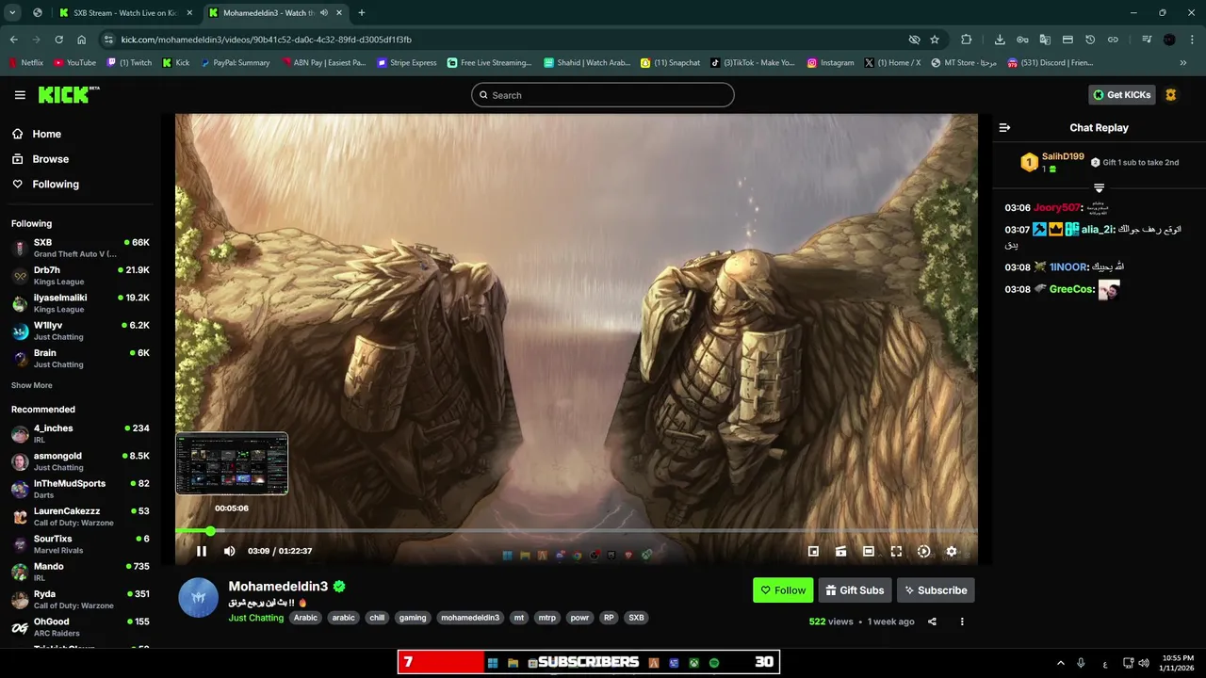The height and width of the screenshot is (678, 1206).
Task: Enable picture-in-picture mini player
Action: point(813,552)
